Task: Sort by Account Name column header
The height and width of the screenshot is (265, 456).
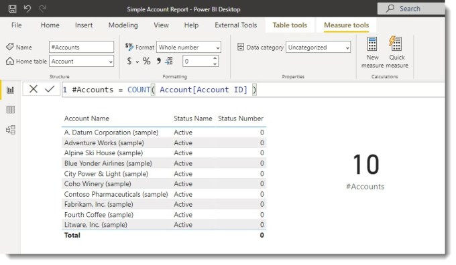Action: pos(87,118)
